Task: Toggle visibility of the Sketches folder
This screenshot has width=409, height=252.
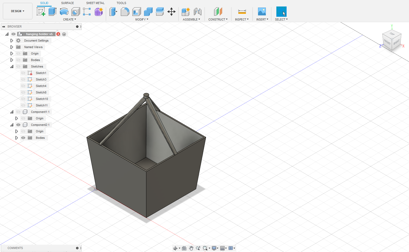Action: click(18, 66)
